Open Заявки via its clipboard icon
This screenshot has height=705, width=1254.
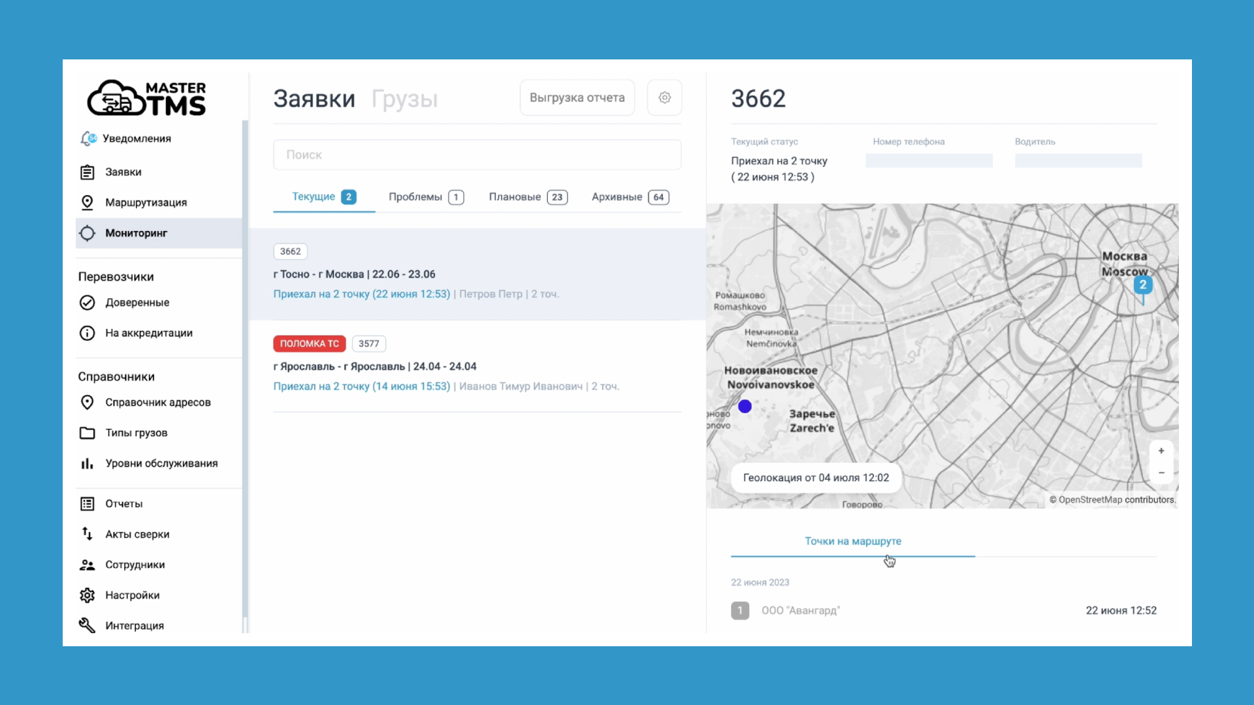[x=87, y=172]
